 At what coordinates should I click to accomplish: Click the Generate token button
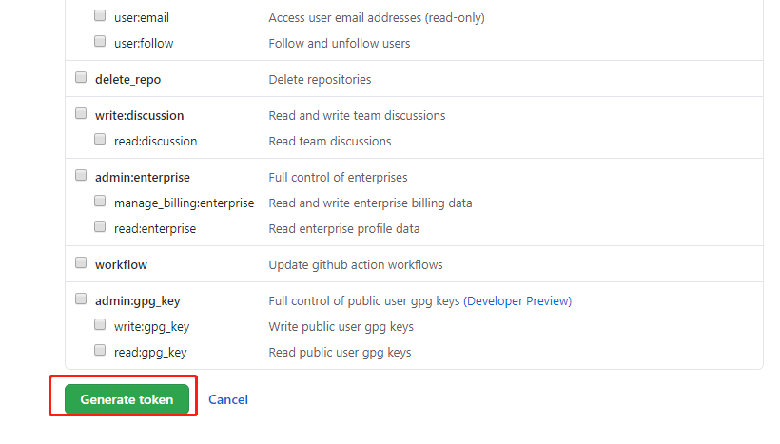127,399
